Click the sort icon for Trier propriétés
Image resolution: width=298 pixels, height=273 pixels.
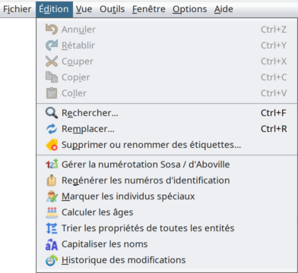tap(52, 228)
